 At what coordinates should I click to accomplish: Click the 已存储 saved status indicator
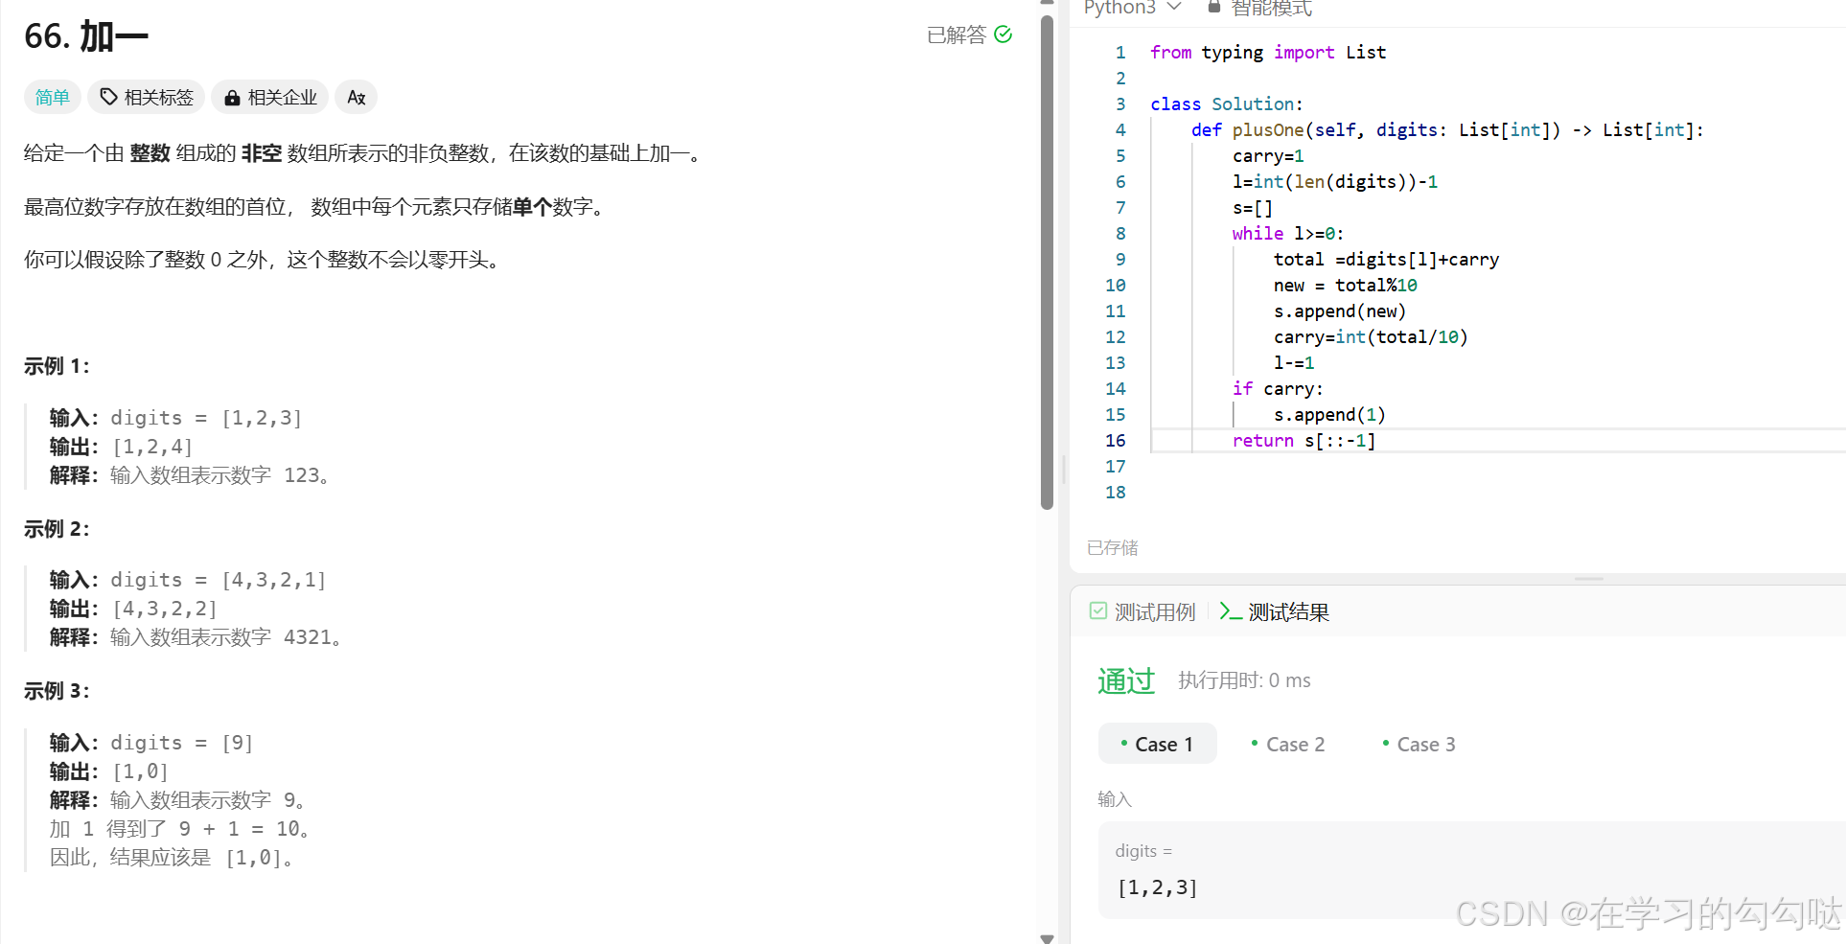[x=1112, y=547]
